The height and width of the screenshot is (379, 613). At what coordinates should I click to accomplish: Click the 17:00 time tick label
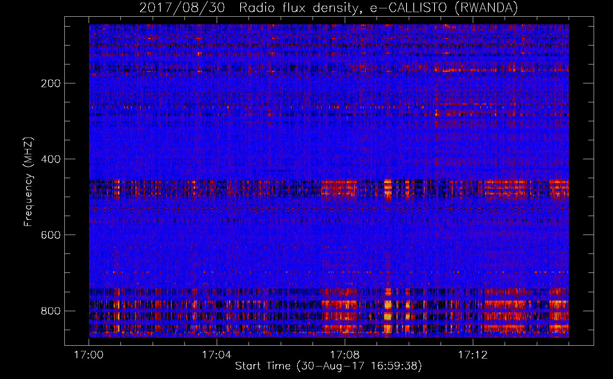(89, 355)
